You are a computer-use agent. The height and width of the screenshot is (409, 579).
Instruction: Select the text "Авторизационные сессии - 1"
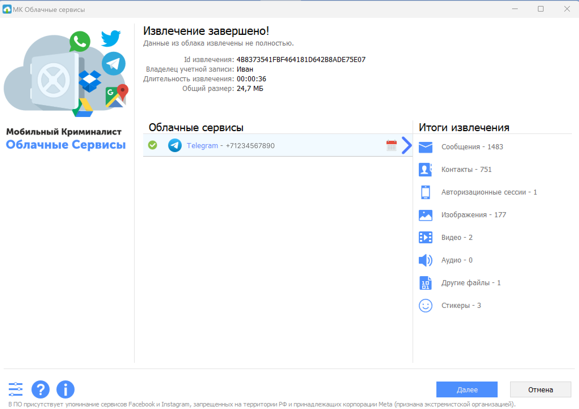(489, 192)
